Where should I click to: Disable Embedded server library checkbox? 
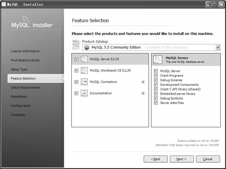pos(156,93)
